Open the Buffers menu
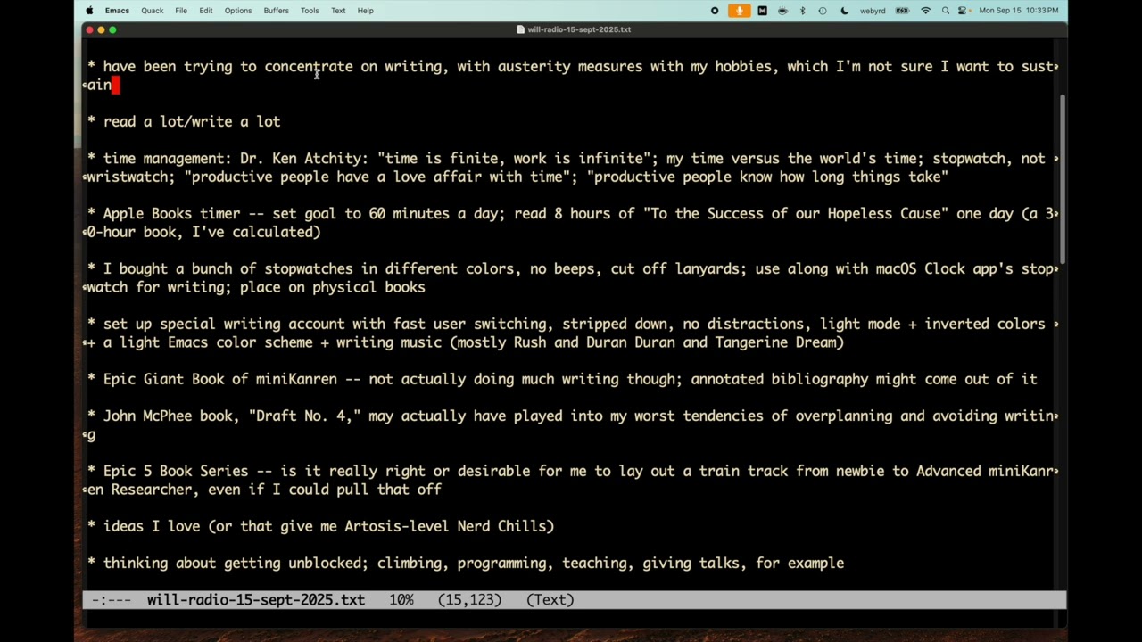This screenshot has width=1142, height=642. [277, 11]
